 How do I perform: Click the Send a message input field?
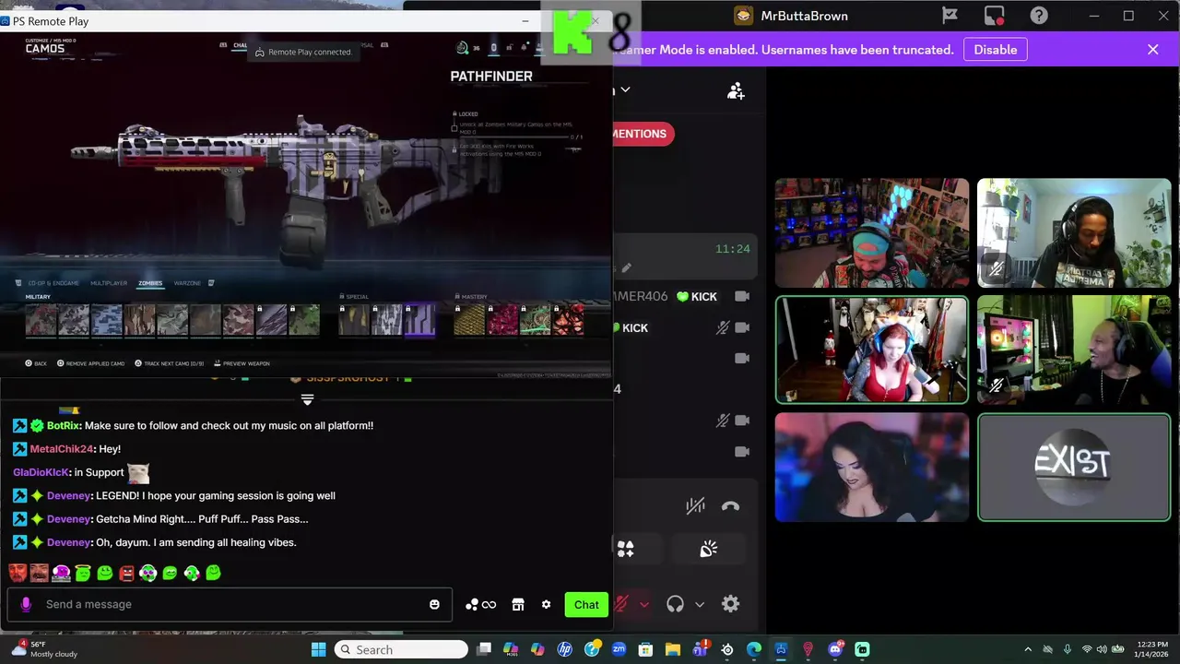pyautogui.click(x=230, y=604)
